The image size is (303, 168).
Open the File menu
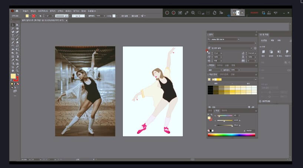24,11
